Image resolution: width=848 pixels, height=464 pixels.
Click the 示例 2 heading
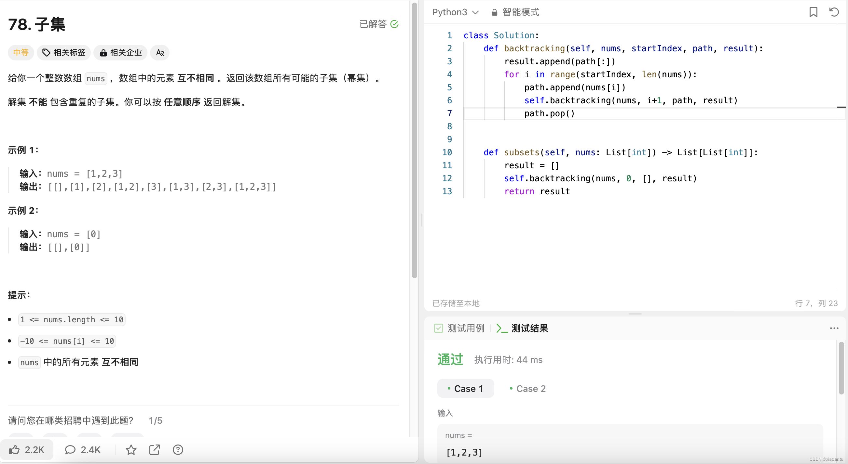pyautogui.click(x=23, y=211)
